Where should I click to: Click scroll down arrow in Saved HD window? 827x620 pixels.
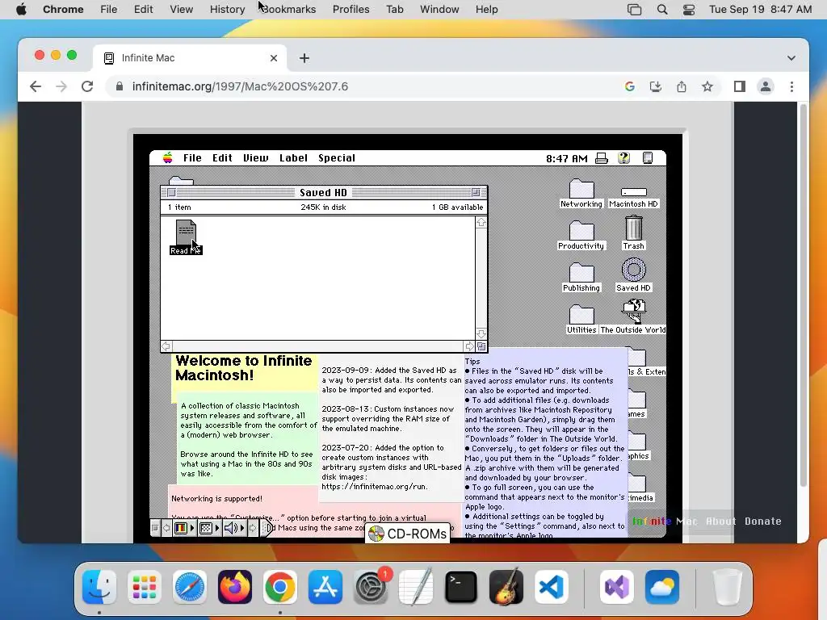pos(481,333)
